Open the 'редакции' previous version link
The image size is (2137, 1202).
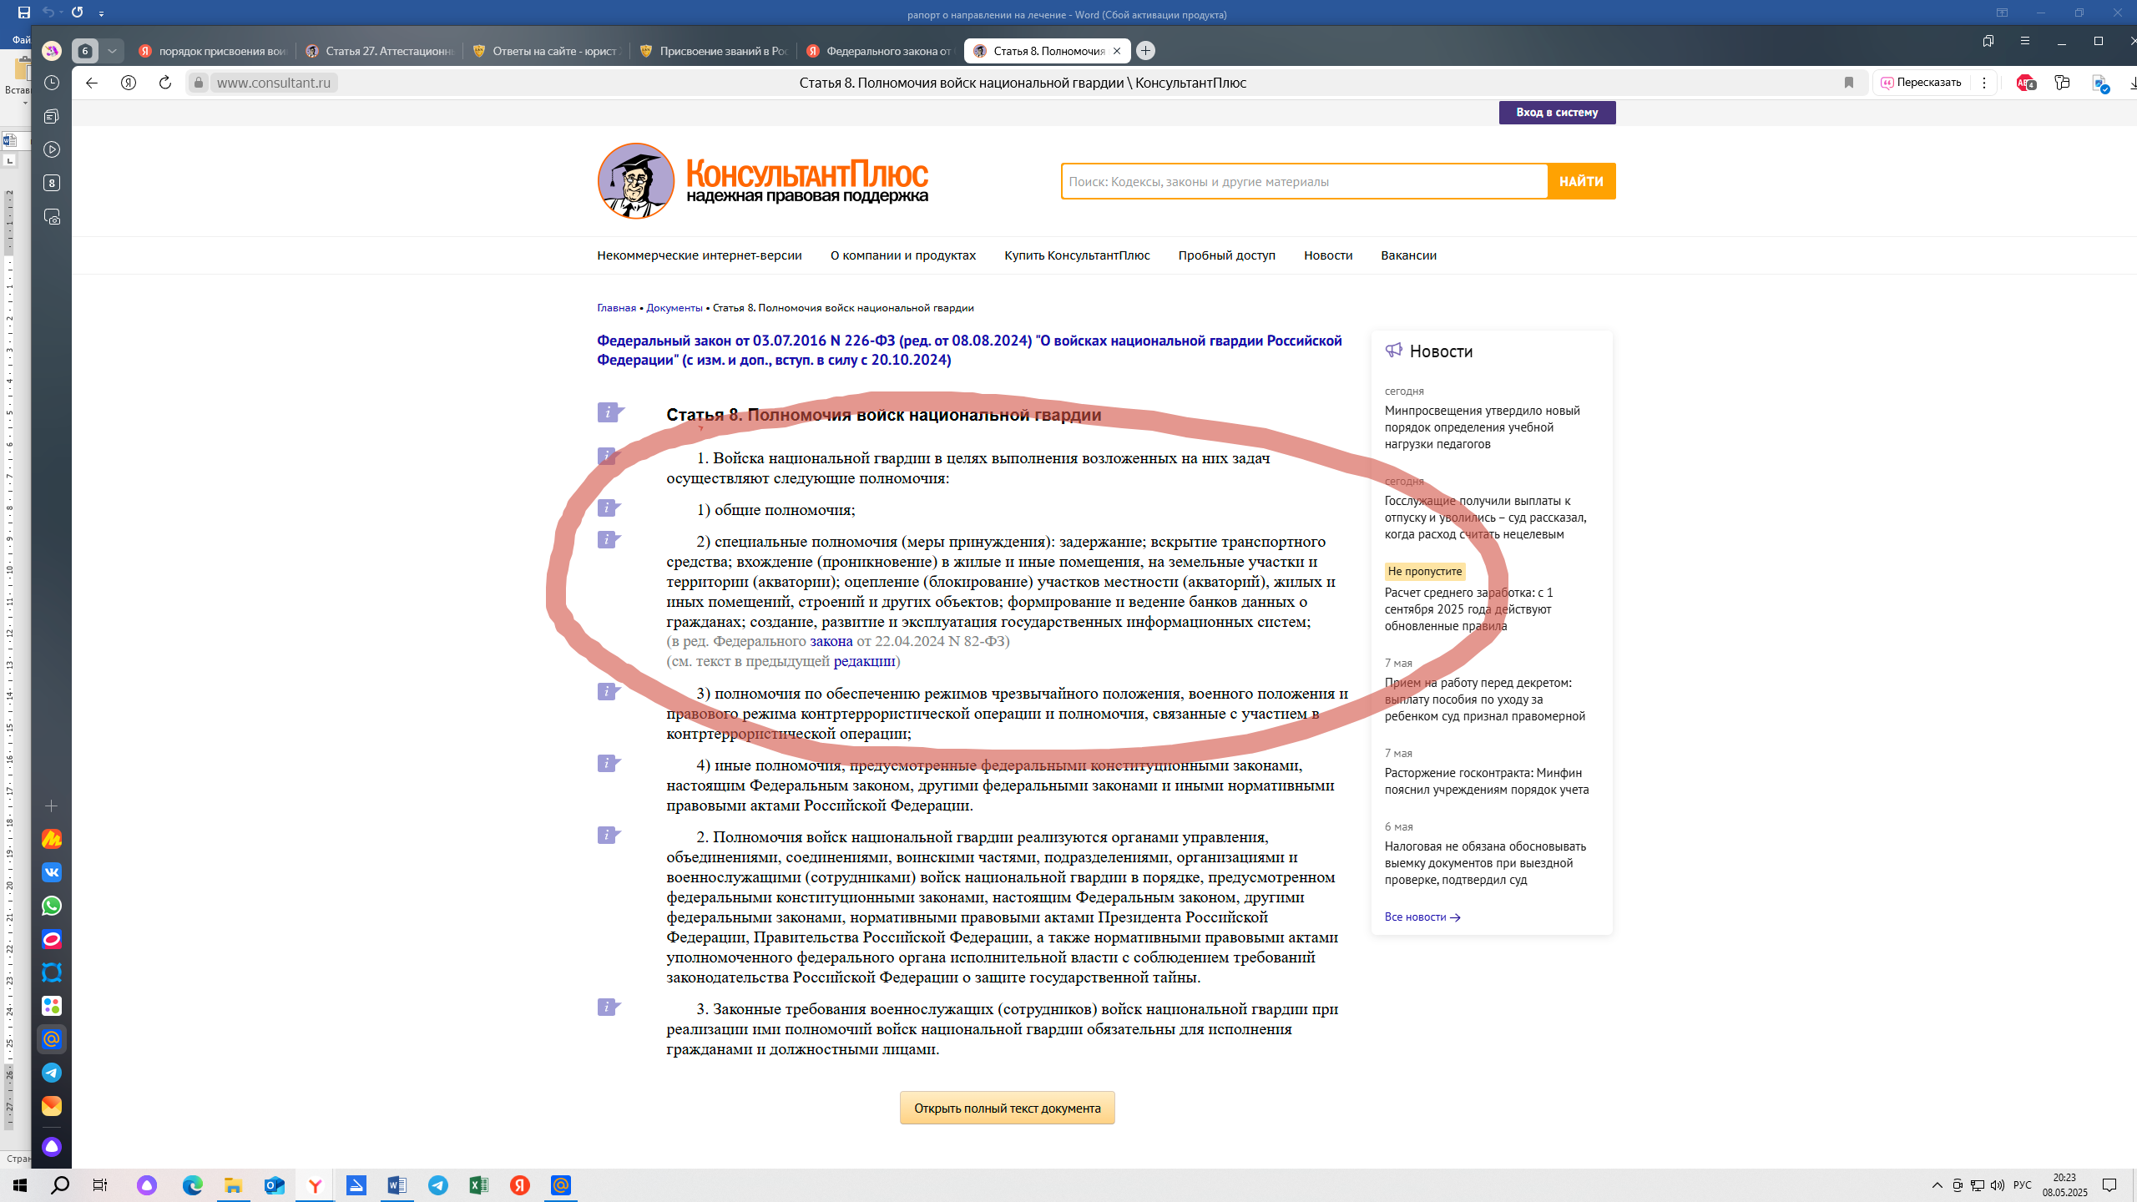tap(864, 661)
